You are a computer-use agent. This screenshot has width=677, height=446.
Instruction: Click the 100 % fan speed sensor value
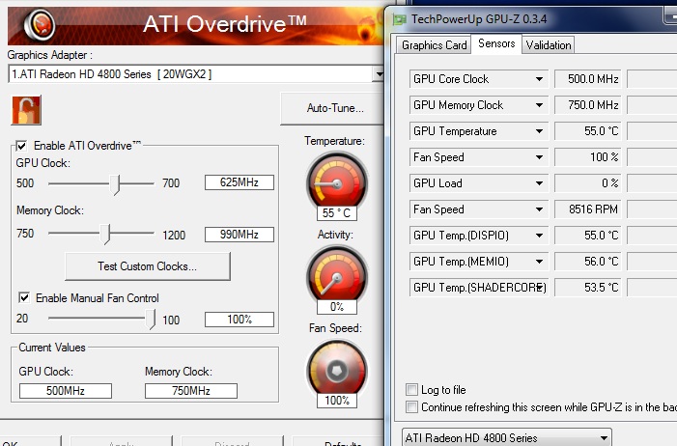588,157
